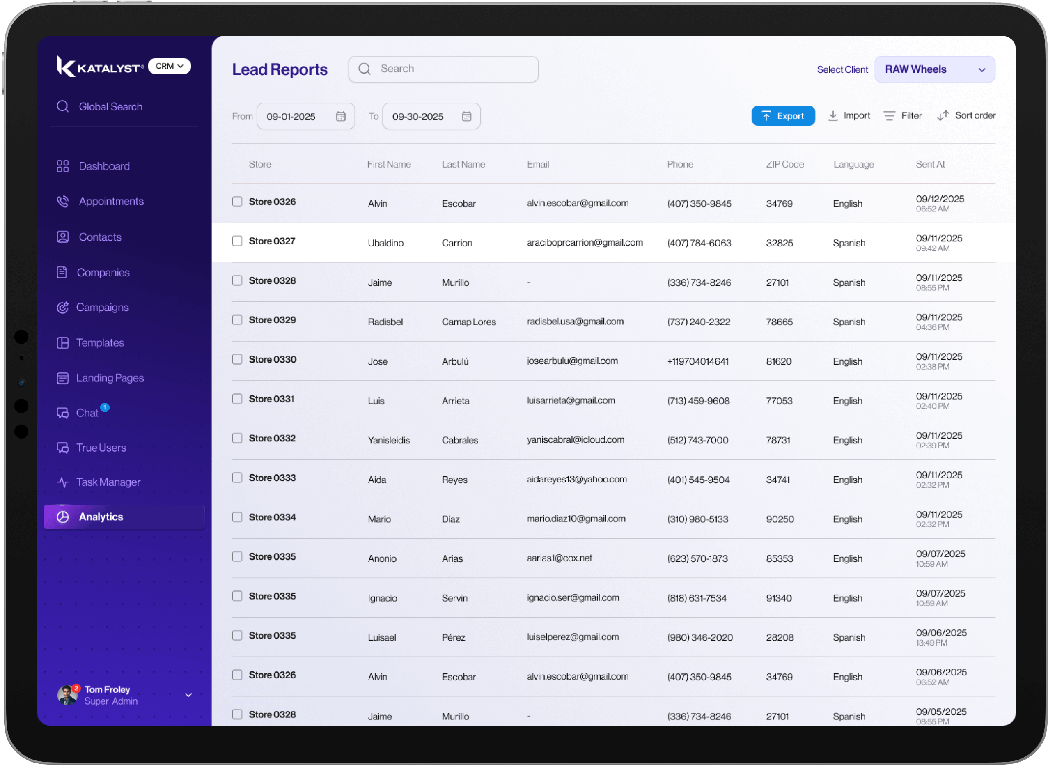Open the calendar picker in To date
The image size is (1048, 765).
pyautogui.click(x=466, y=116)
